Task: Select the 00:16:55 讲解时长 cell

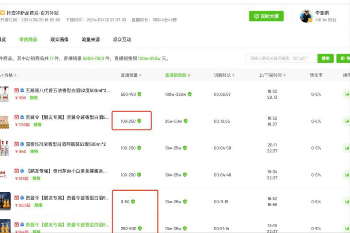Action: tap(221, 121)
